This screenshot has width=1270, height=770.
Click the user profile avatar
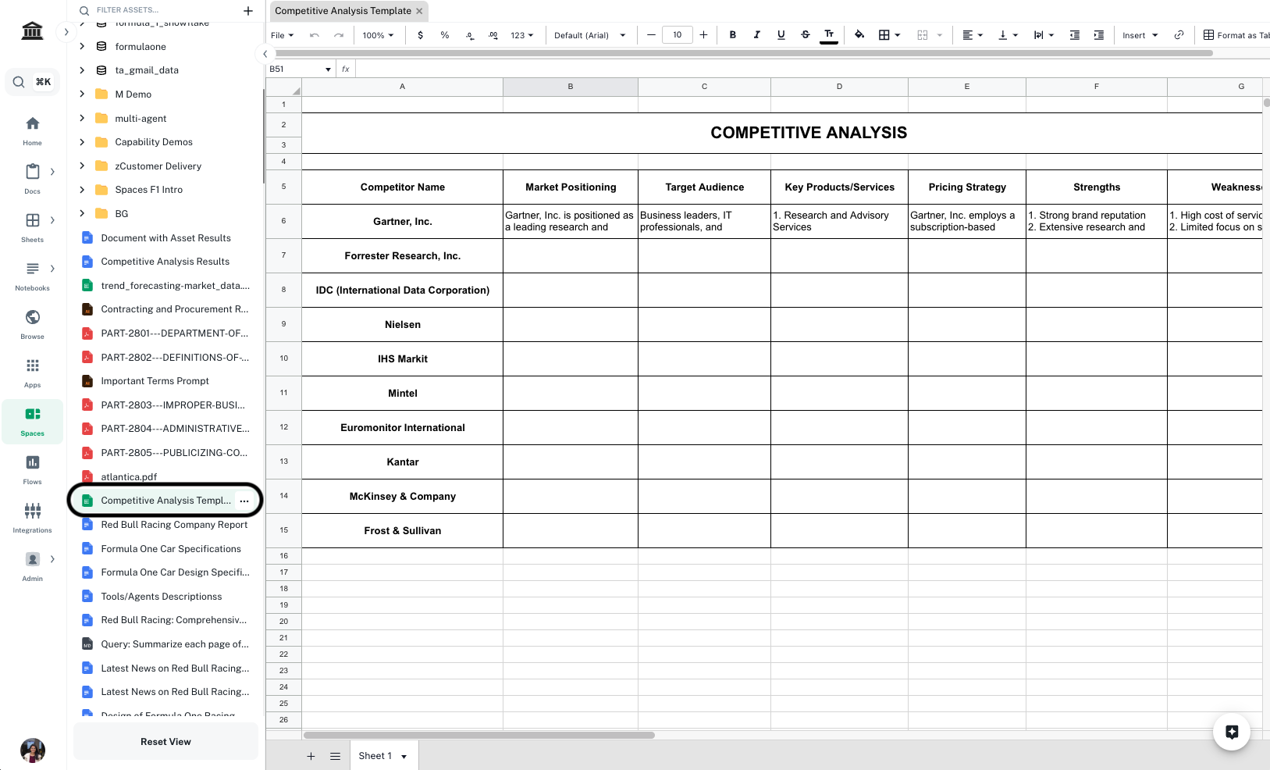click(32, 750)
